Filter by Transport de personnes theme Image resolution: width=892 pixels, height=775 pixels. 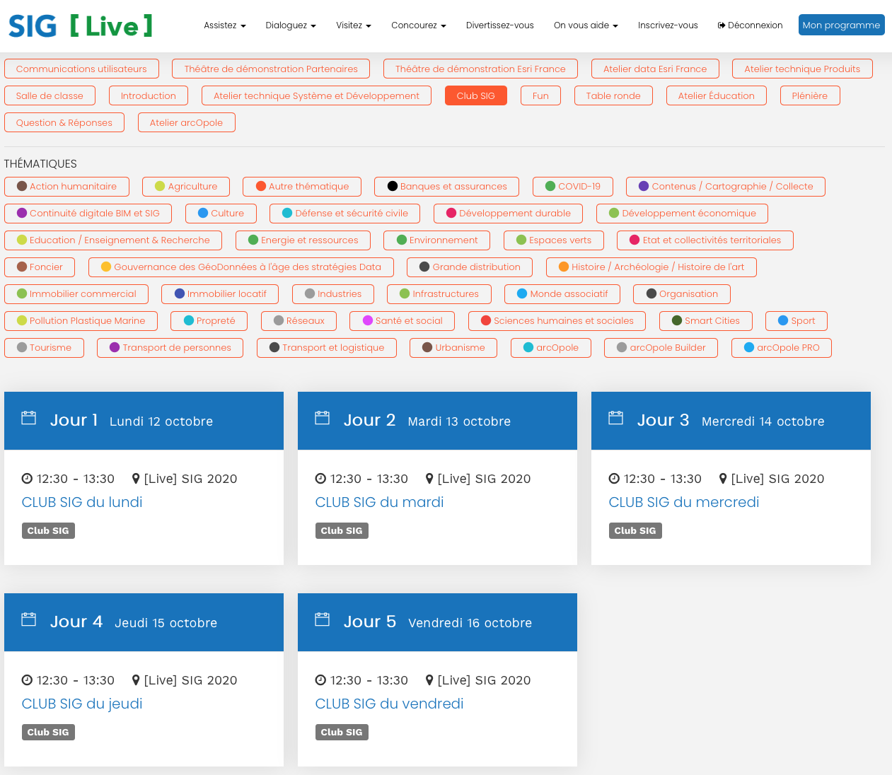[170, 347]
